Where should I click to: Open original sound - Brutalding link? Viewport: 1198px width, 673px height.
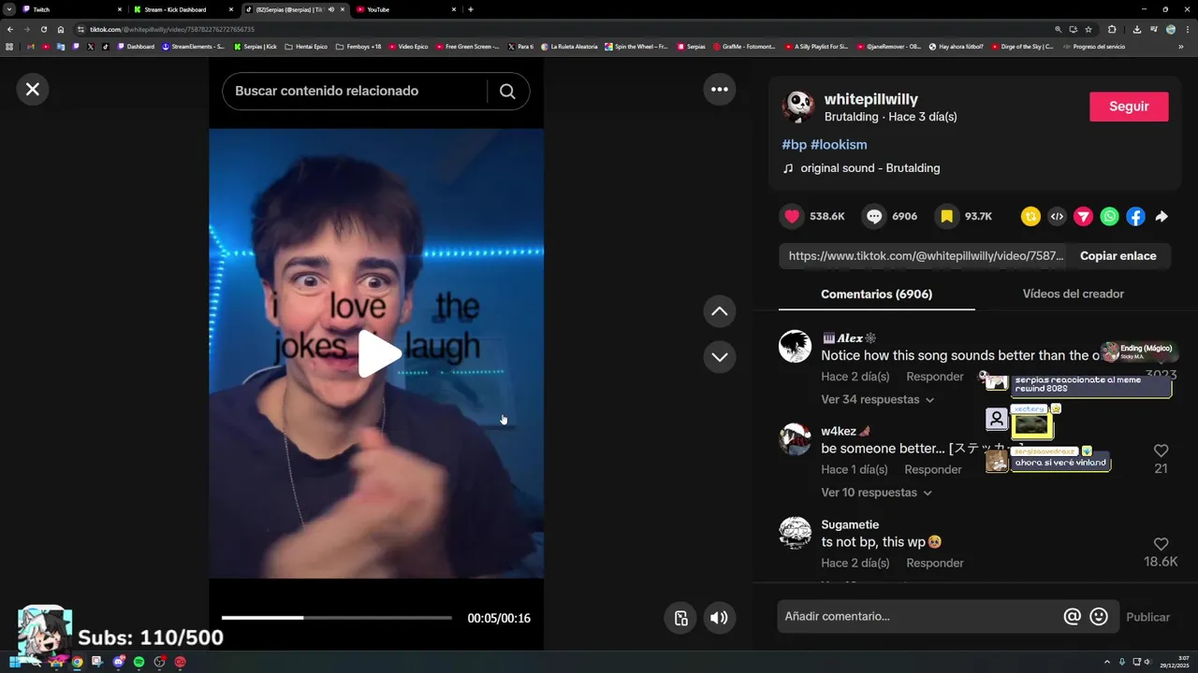(869, 168)
